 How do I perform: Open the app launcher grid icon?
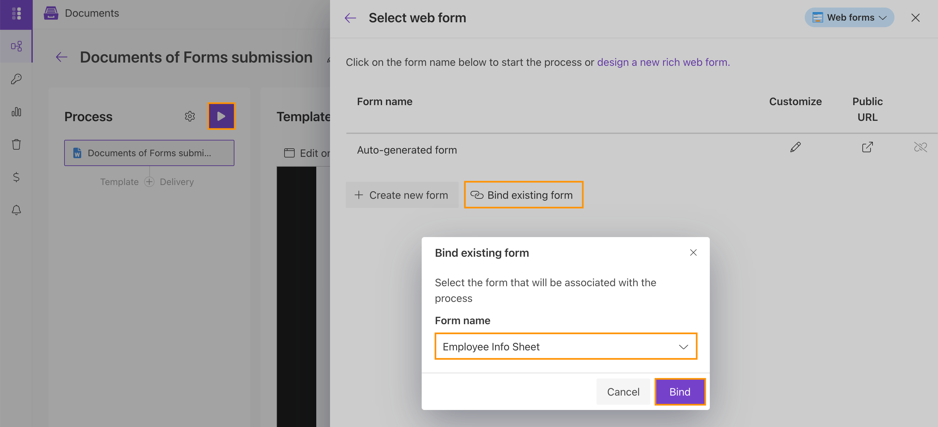click(16, 13)
